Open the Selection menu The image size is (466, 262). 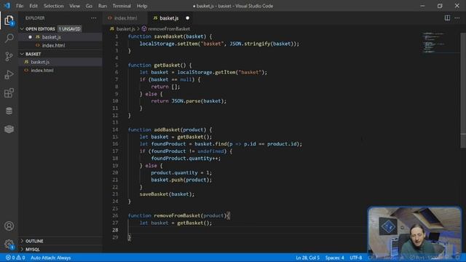[x=53, y=6]
